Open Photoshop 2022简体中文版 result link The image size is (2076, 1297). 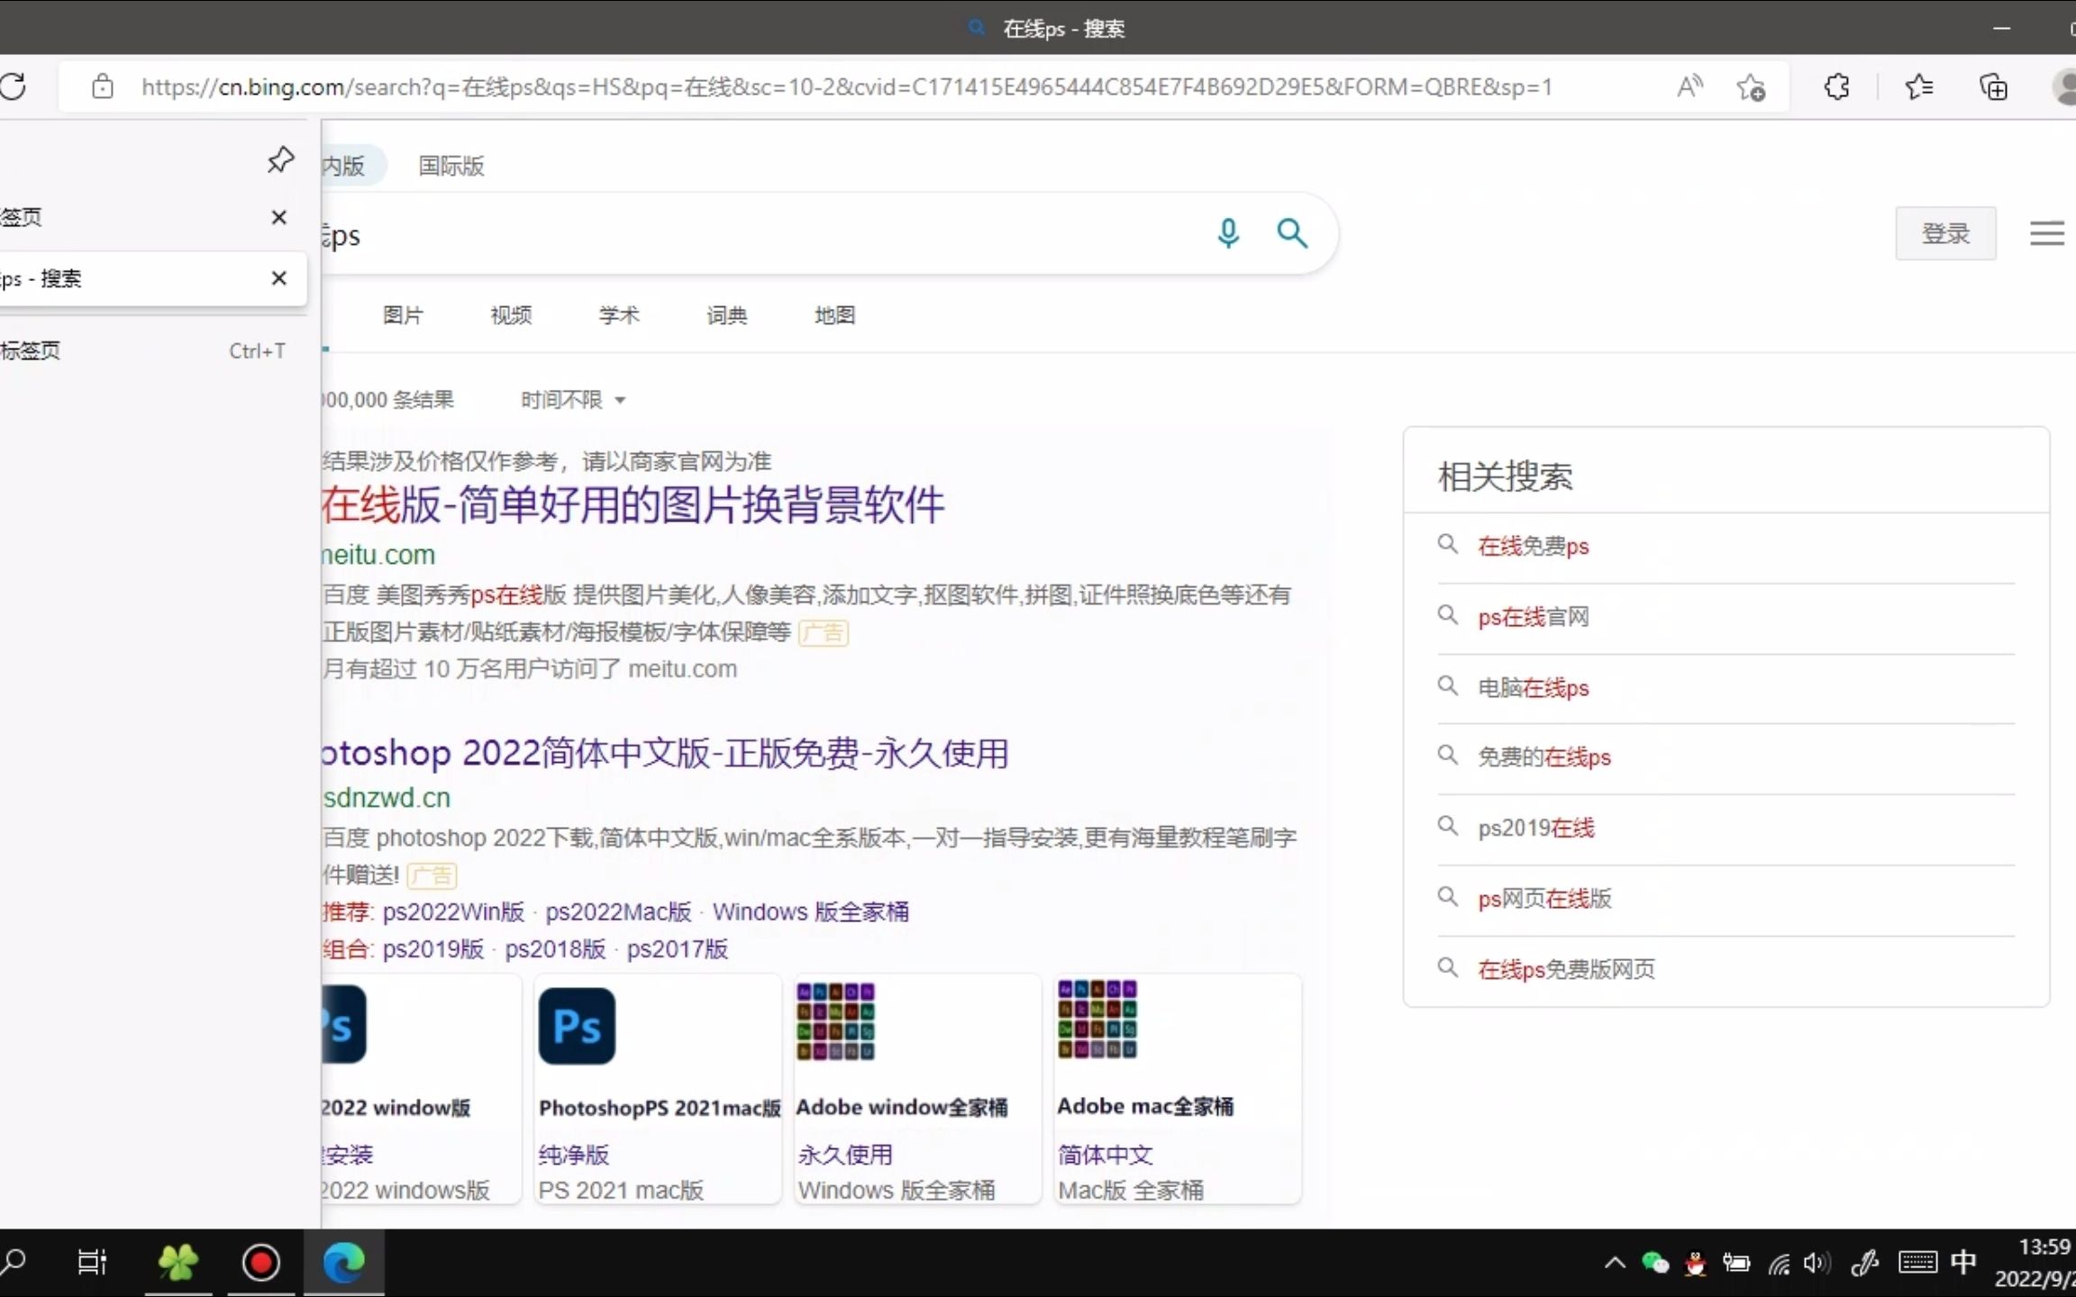pos(665,753)
